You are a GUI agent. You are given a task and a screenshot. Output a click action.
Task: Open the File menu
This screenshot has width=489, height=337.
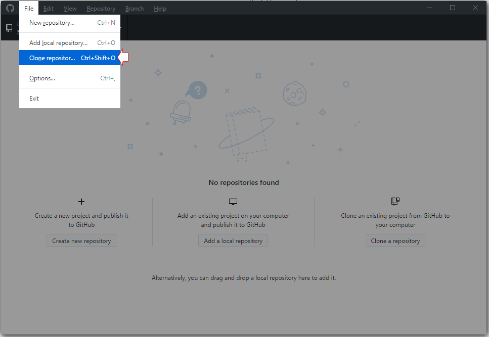tap(29, 9)
